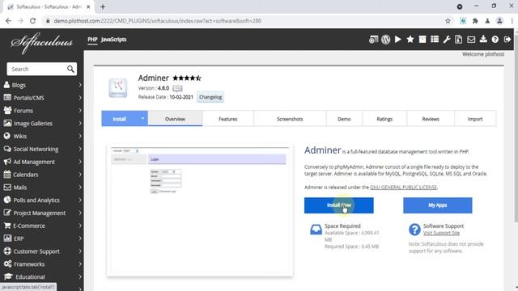Open the Chrome profile avatar icon

pyautogui.click(x=499, y=21)
